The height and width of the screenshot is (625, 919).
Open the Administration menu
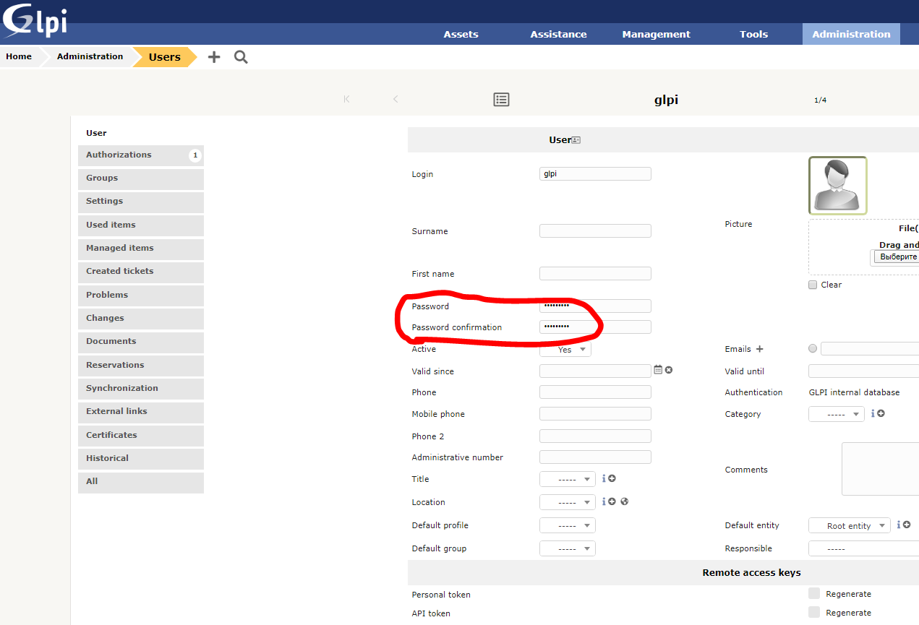(x=851, y=34)
